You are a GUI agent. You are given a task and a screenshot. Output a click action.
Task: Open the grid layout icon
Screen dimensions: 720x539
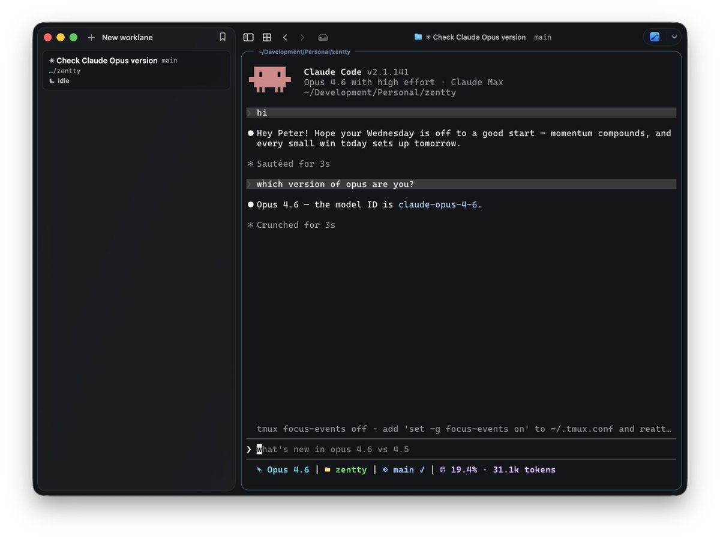pos(267,37)
